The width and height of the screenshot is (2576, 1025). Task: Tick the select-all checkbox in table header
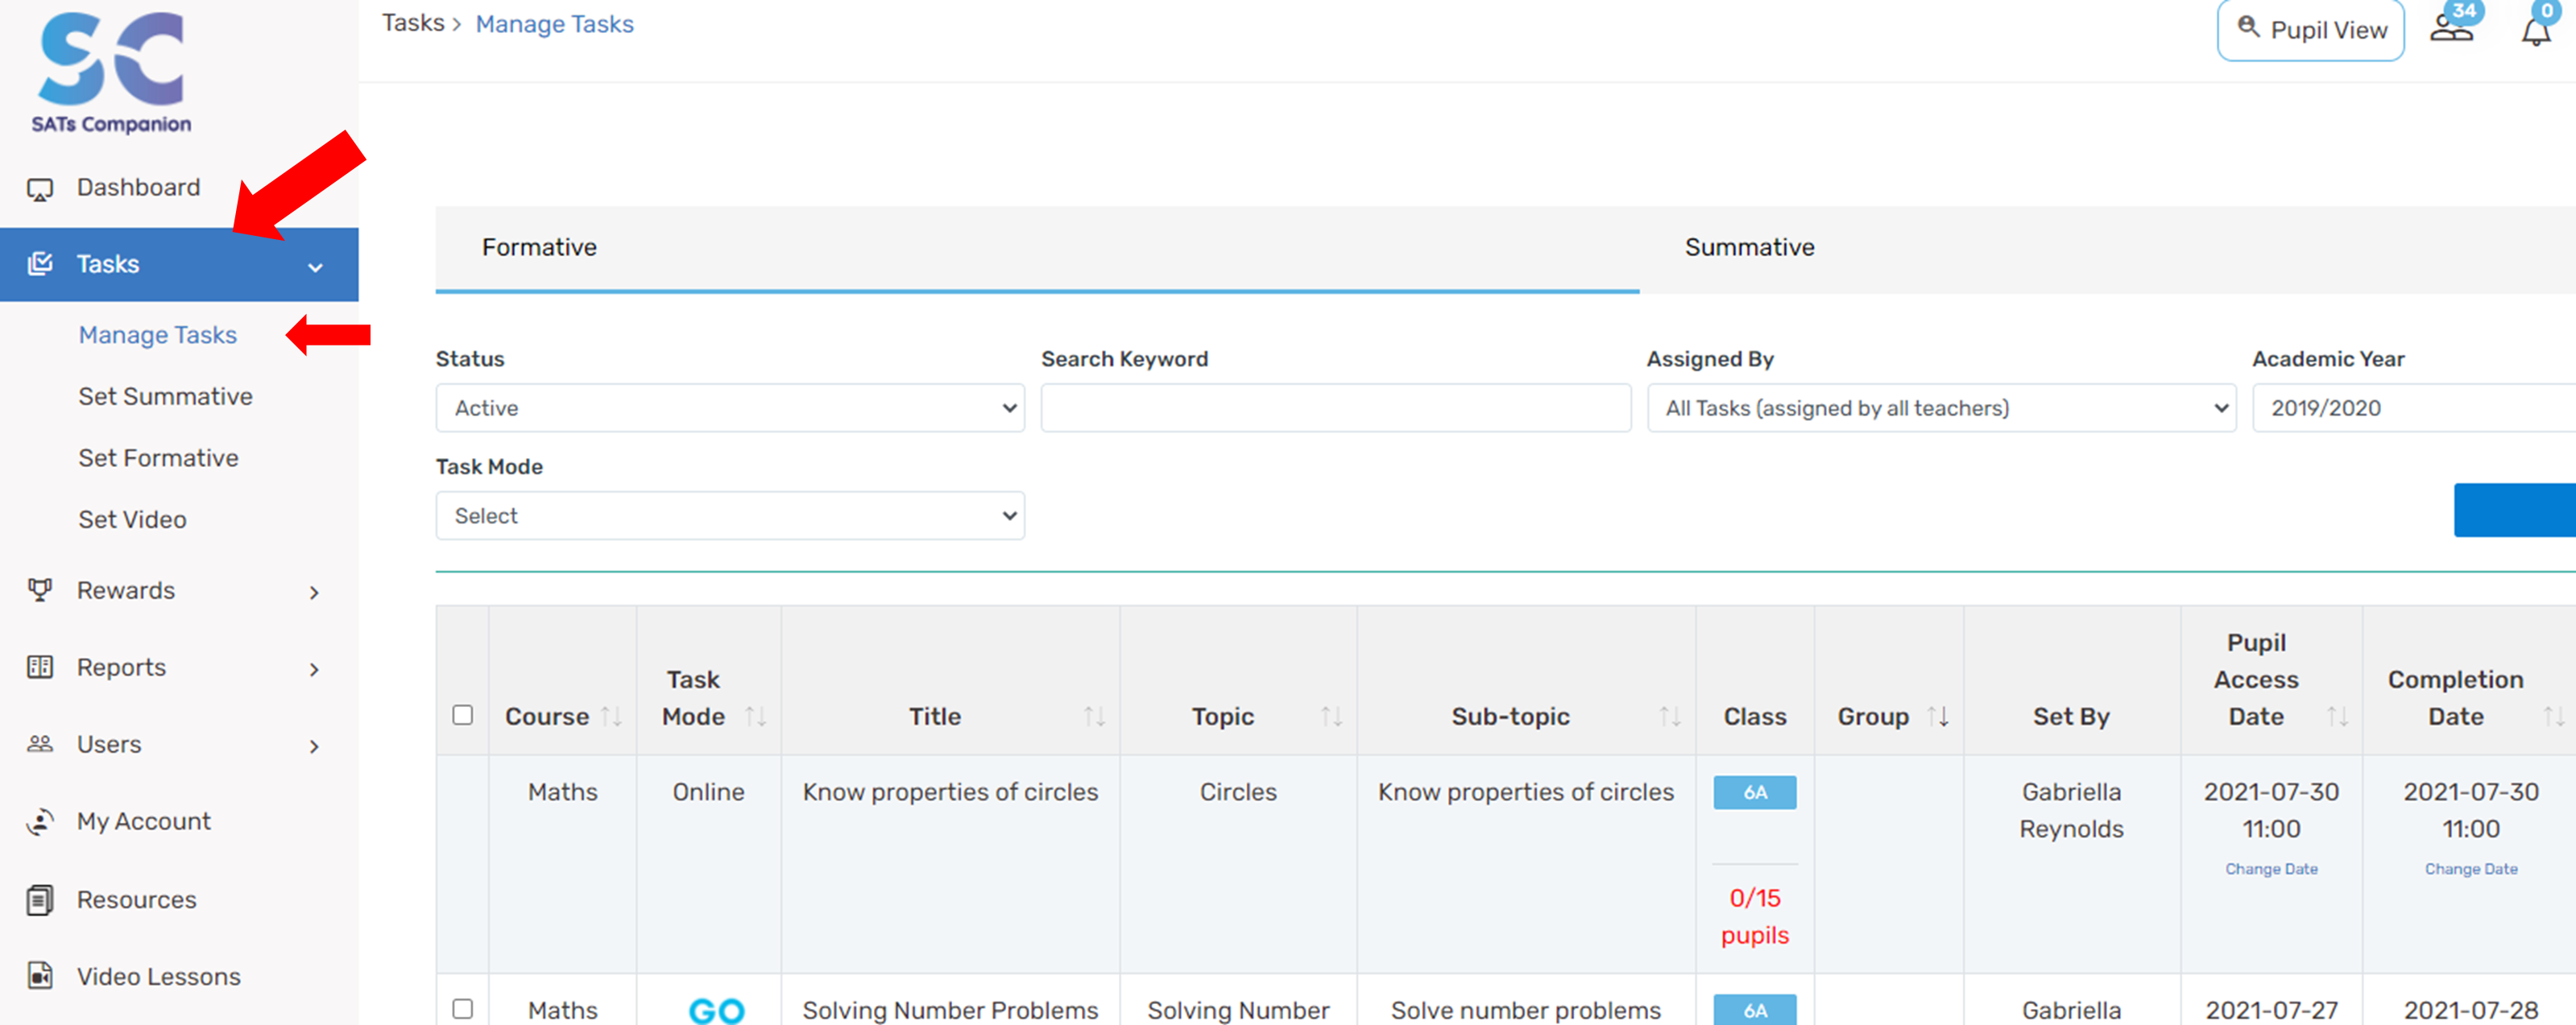tap(462, 715)
